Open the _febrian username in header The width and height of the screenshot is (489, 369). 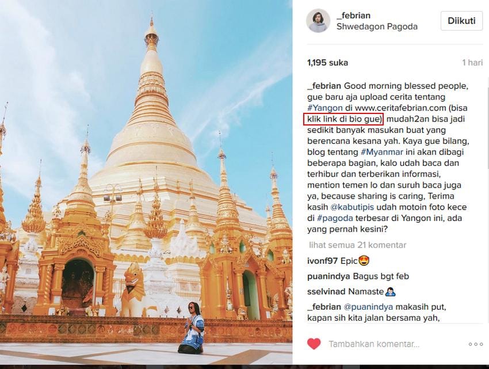[x=353, y=16]
